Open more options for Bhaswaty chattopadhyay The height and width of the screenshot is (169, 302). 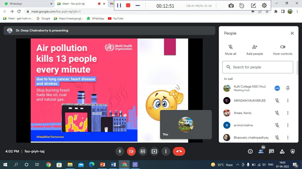click(x=288, y=137)
